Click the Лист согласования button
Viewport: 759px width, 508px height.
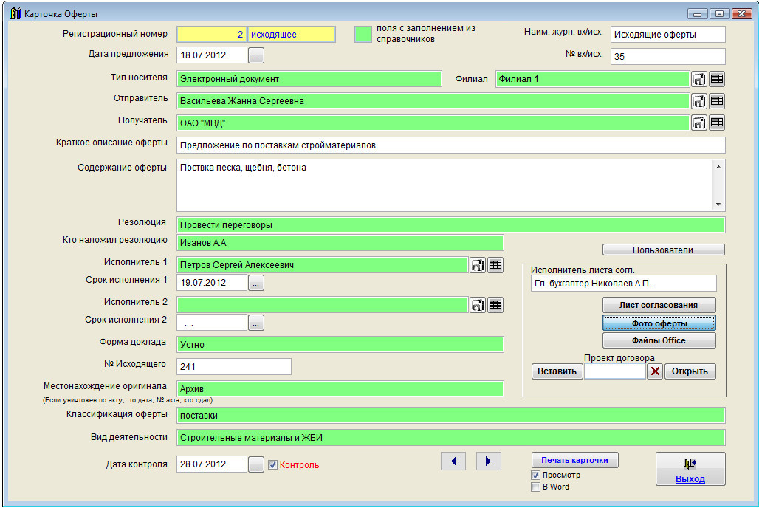tap(659, 305)
